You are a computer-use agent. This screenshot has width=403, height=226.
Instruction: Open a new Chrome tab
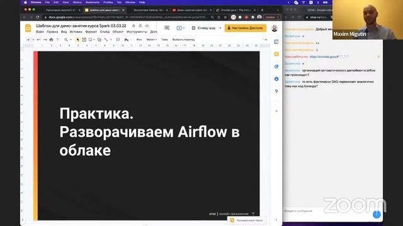(262, 10)
